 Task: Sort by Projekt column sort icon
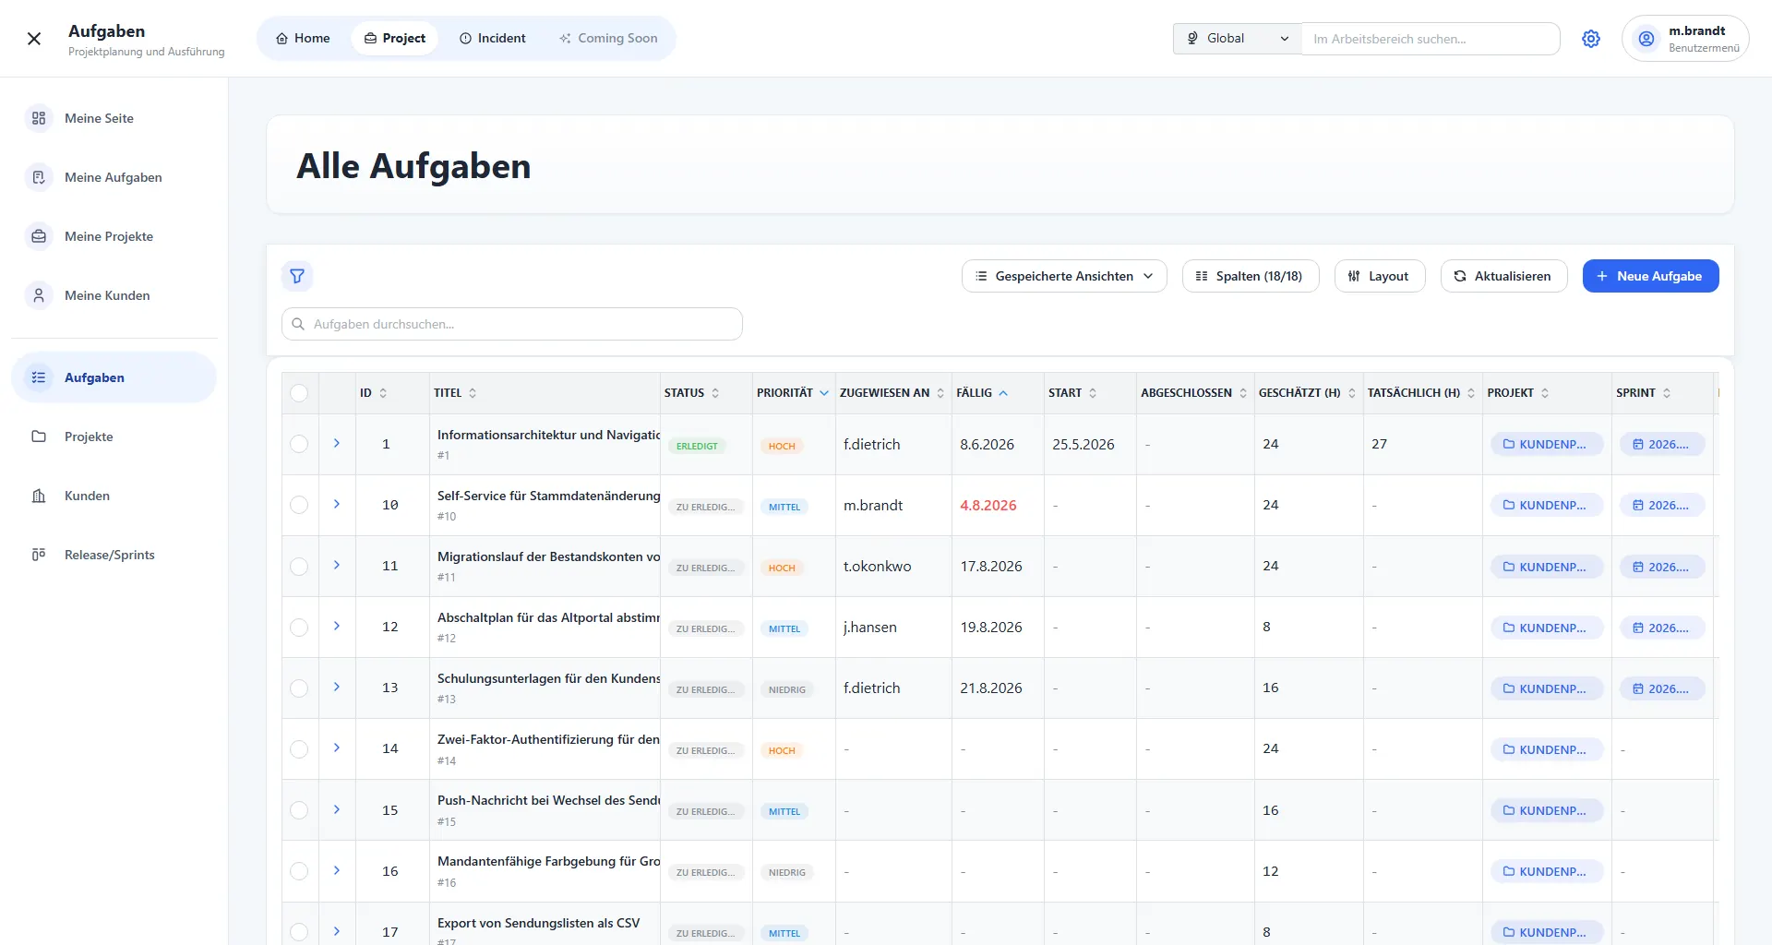pyautogui.click(x=1545, y=393)
